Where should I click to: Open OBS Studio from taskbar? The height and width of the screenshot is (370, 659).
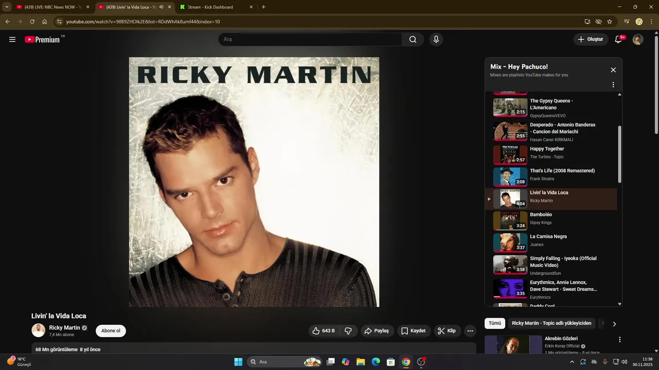[x=421, y=362]
